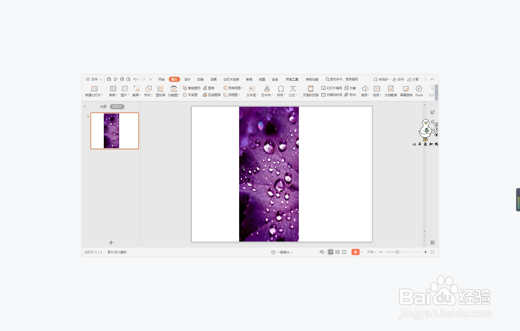Open the 大纲 outline panel tab
Viewport: 520px width, 331px height.
103,106
